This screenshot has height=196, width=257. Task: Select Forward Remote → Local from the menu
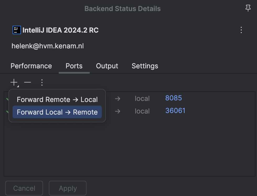[x=57, y=99]
